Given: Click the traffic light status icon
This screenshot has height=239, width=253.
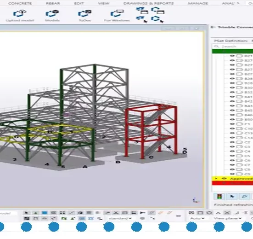Looking at the screenshot, I should pos(219,197).
